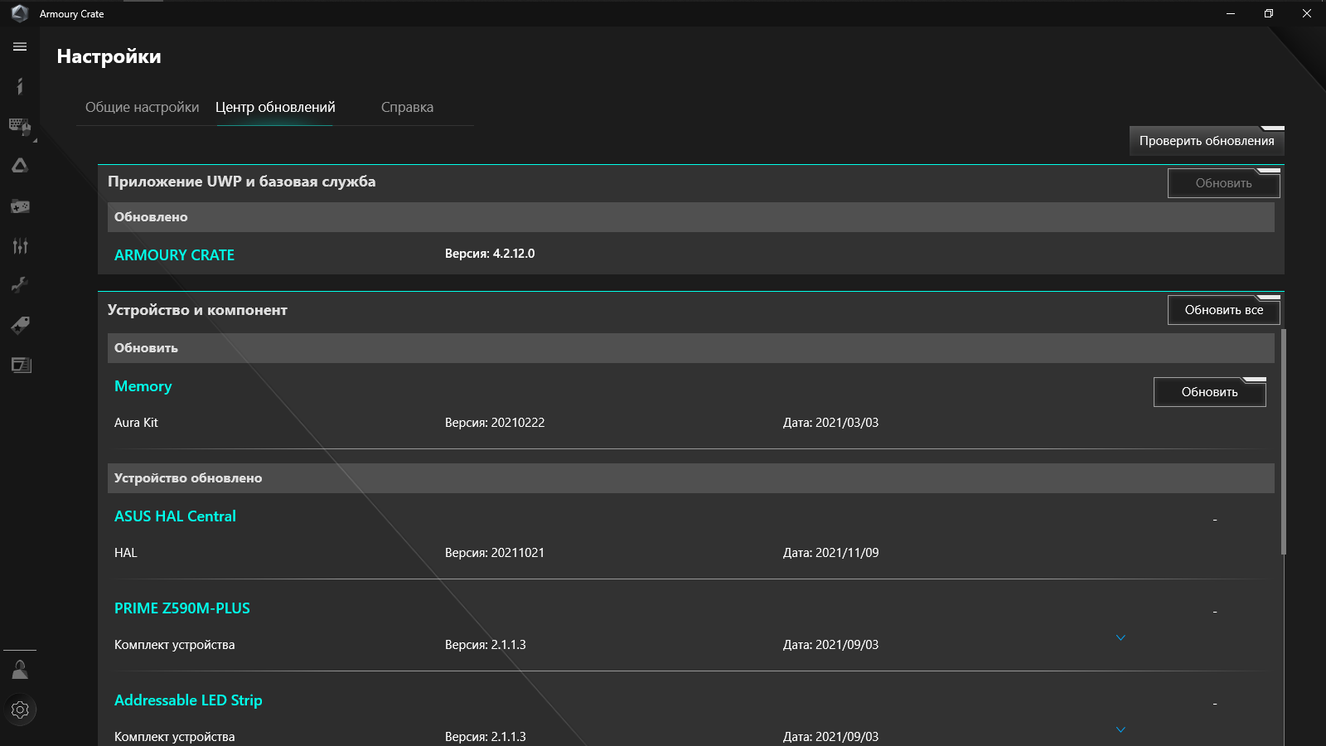Switch to Общие настройки tab

[142, 107]
